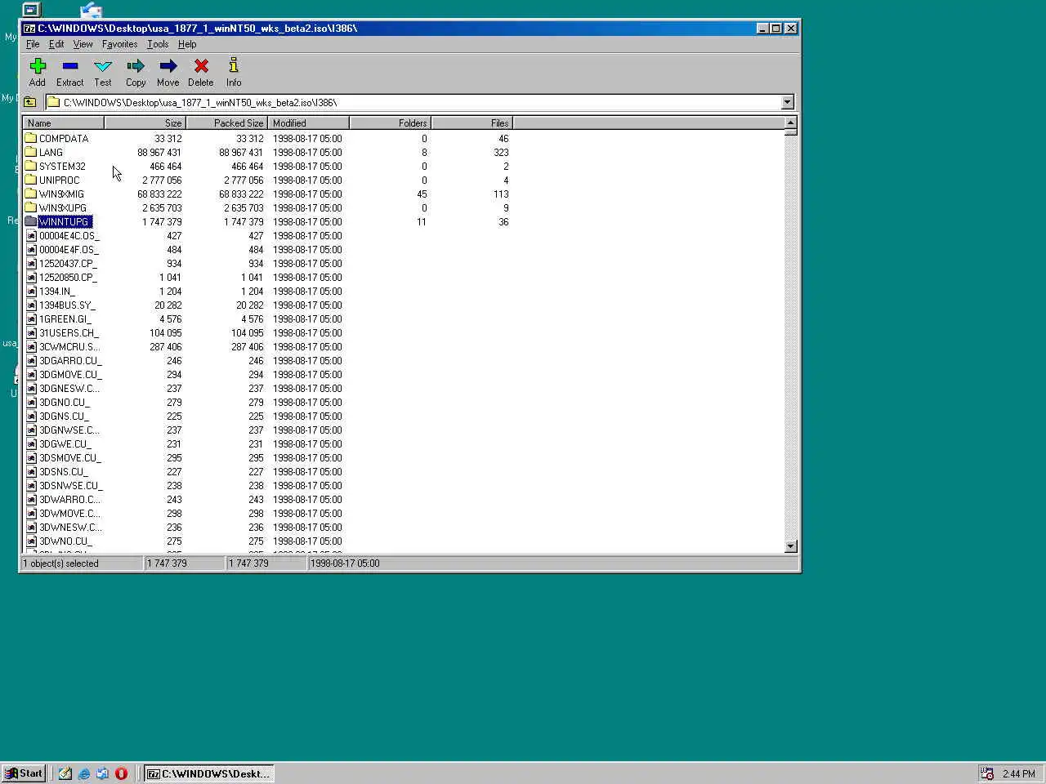Select the SYSTEM32 folder icon
Screen dimensions: 1046x784
31,166
